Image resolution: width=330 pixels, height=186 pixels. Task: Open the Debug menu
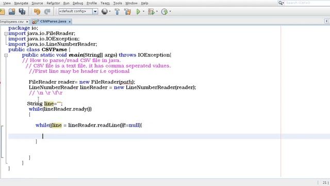point(78,3)
